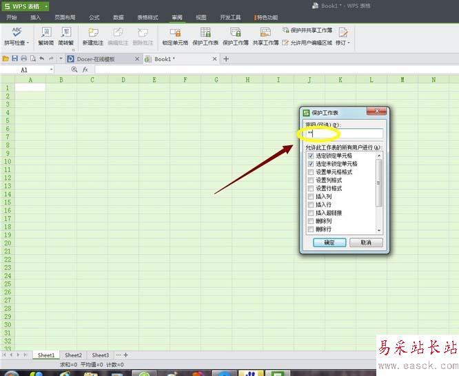
Task: Switch to the Sheet3 tab
Action: 101,355
